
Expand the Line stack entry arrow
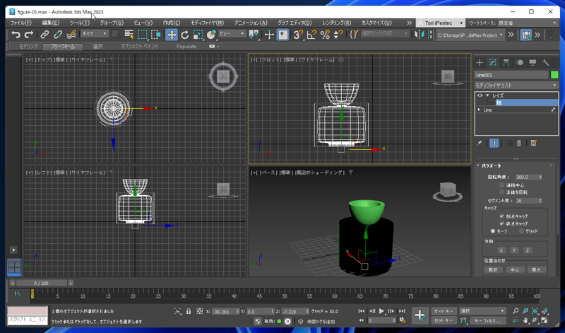click(479, 110)
